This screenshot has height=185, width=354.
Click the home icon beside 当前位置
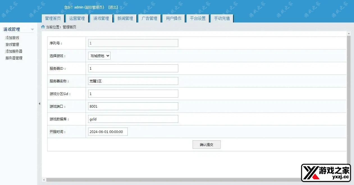click(x=43, y=27)
